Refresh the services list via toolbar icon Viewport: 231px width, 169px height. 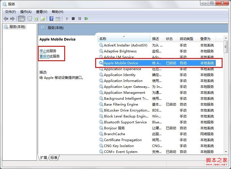[36, 19]
